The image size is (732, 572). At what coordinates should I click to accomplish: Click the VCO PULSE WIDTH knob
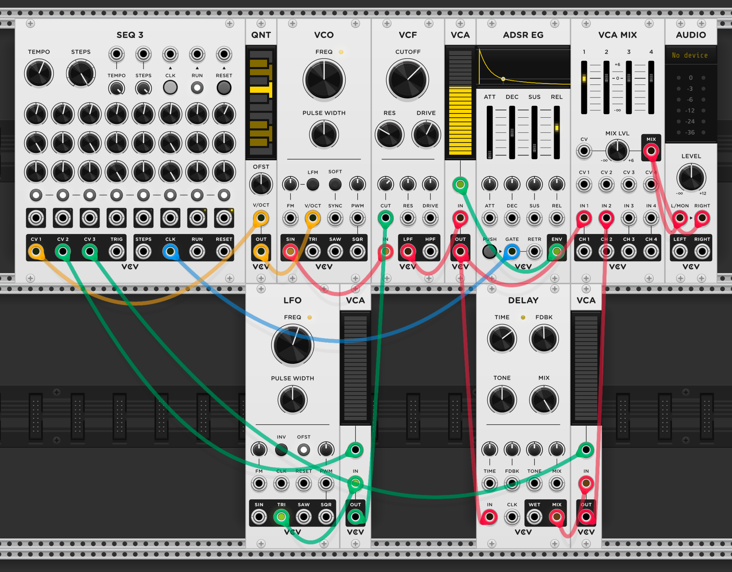tap(324, 134)
